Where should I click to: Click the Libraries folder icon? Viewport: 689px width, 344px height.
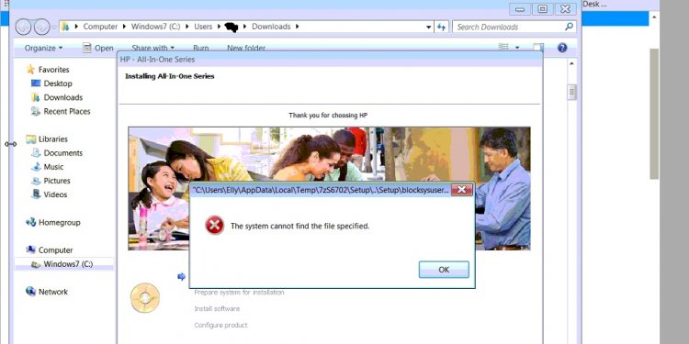point(30,139)
